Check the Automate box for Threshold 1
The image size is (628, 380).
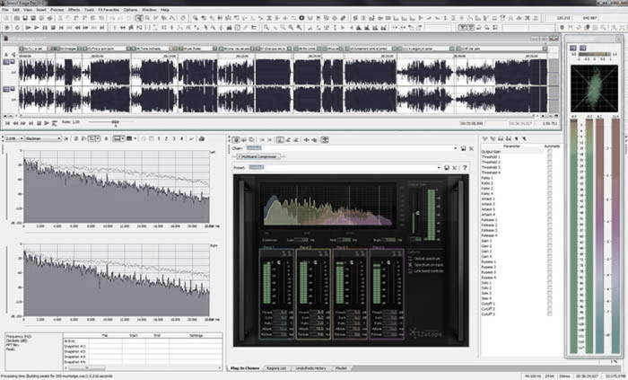pos(549,157)
